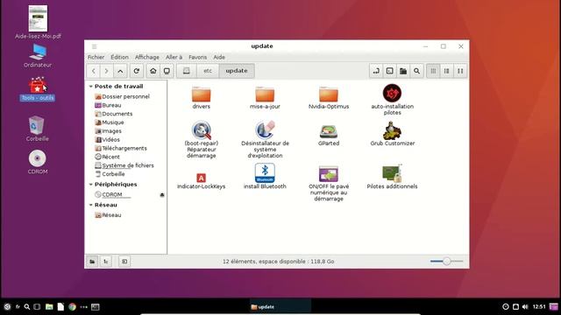Viewport: 561px width, 315px height.
Task: Switch to icon view
Action: click(433, 71)
